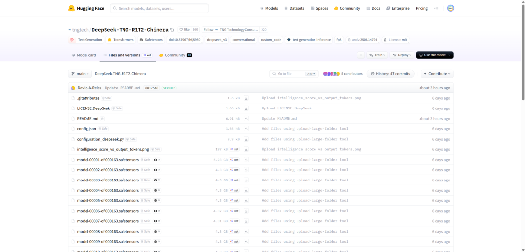Open the Pricing page
The height and width of the screenshot is (252, 525).
(421, 8)
